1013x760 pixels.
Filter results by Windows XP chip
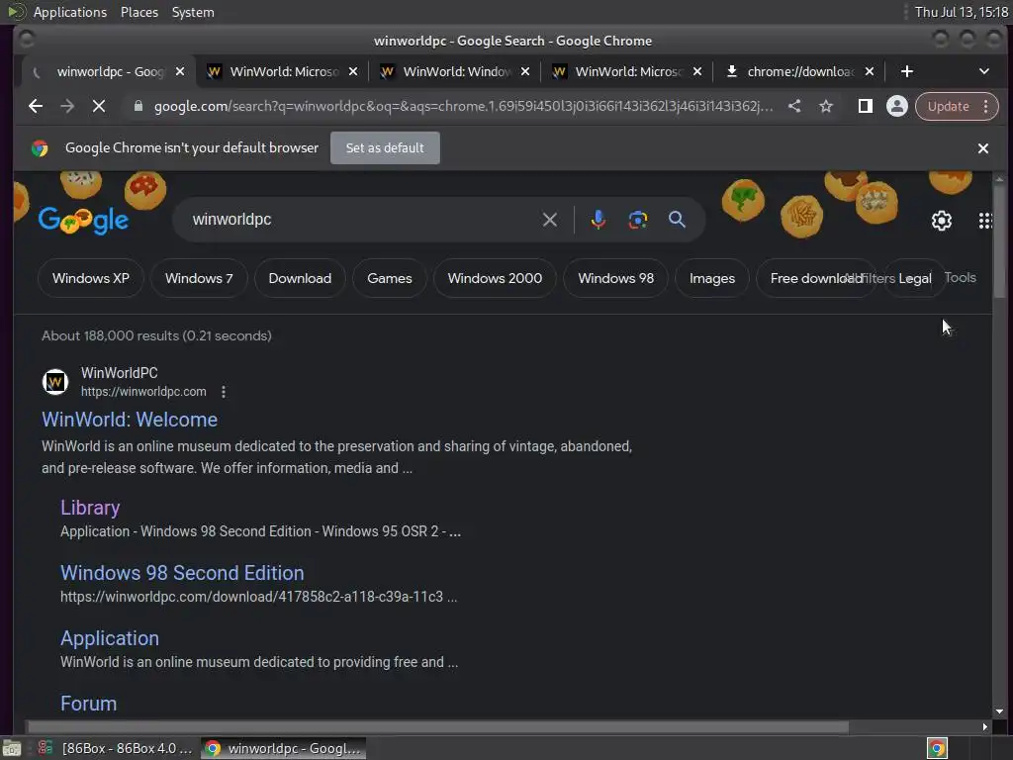90,278
